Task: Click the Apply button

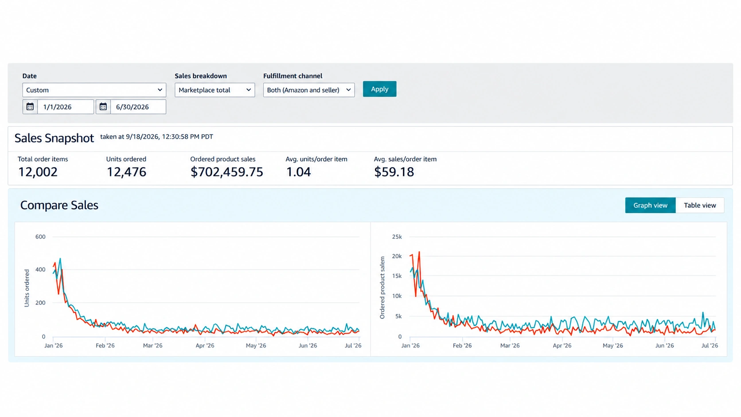Action: click(x=380, y=89)
